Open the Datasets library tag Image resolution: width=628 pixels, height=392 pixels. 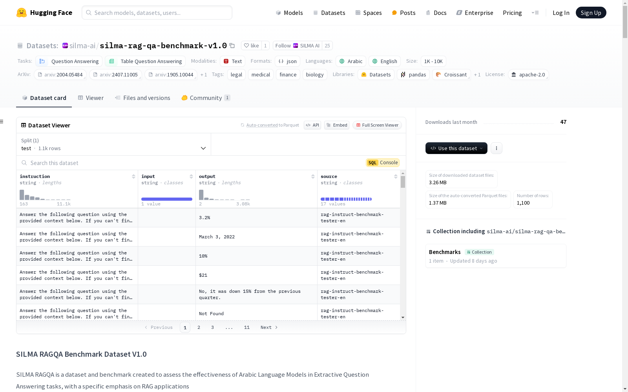(376, 74)
